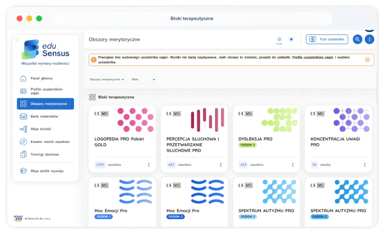Expand the Obszary merytoryczne filter dropdown
Image resolution: width=384 pixels, height=233 pixels.
(107, 80)
